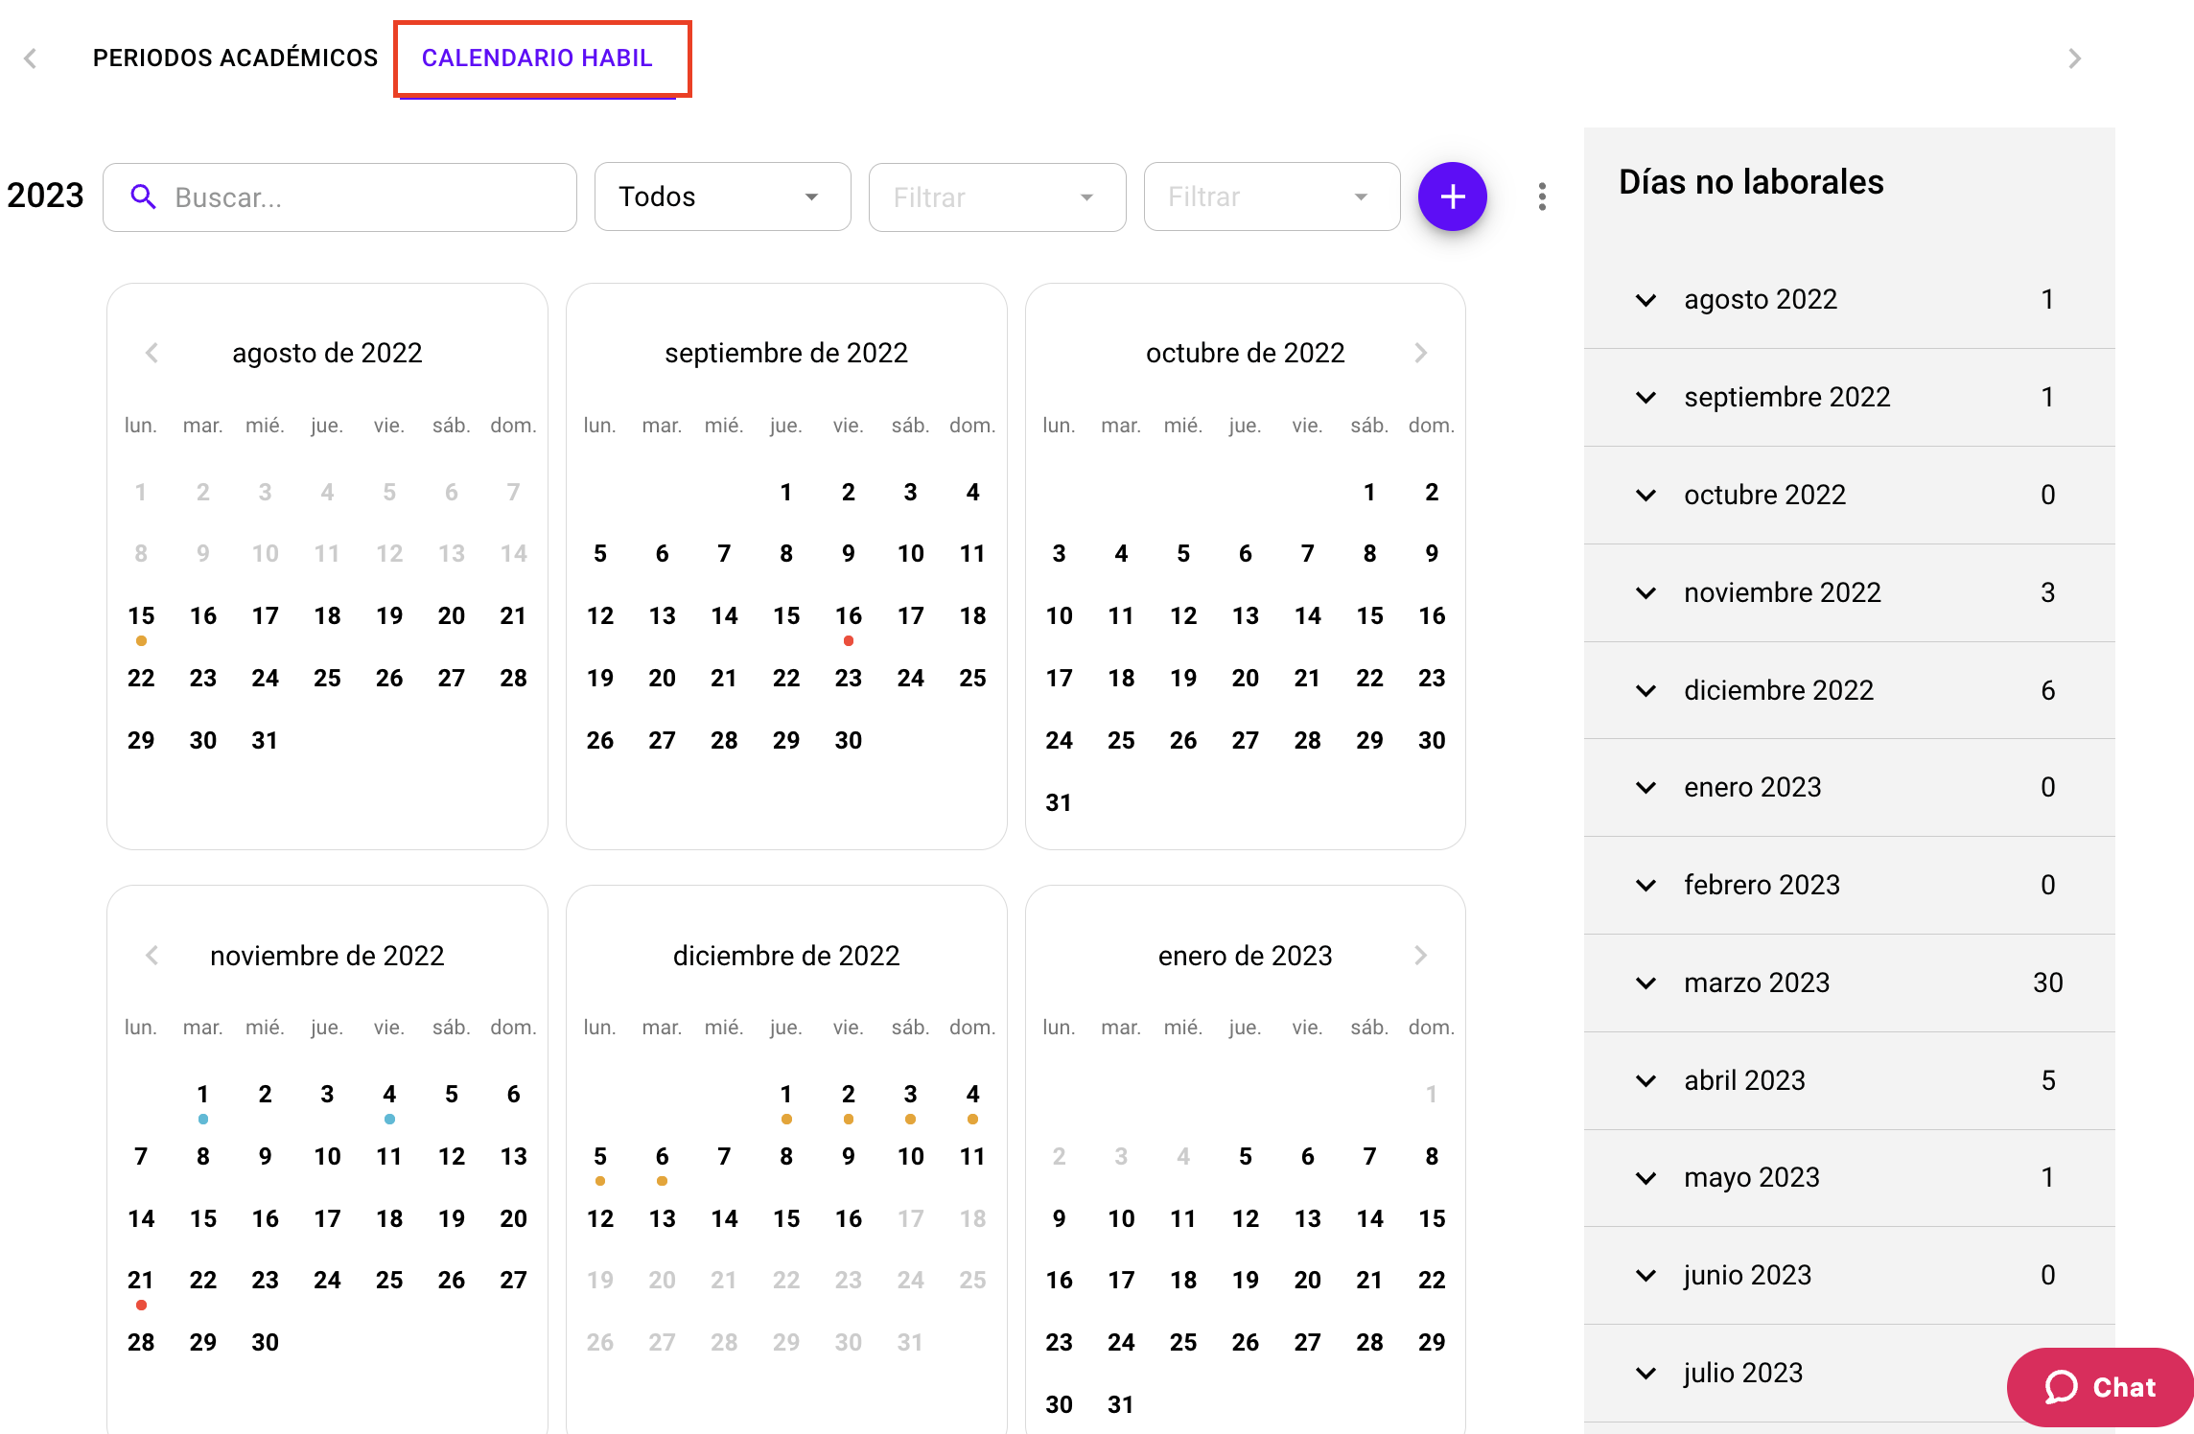The height and width of the screenshot is (1434, 2194).
Task: Click the 'Días no laborales' heading
Action: coord(1751,182)
